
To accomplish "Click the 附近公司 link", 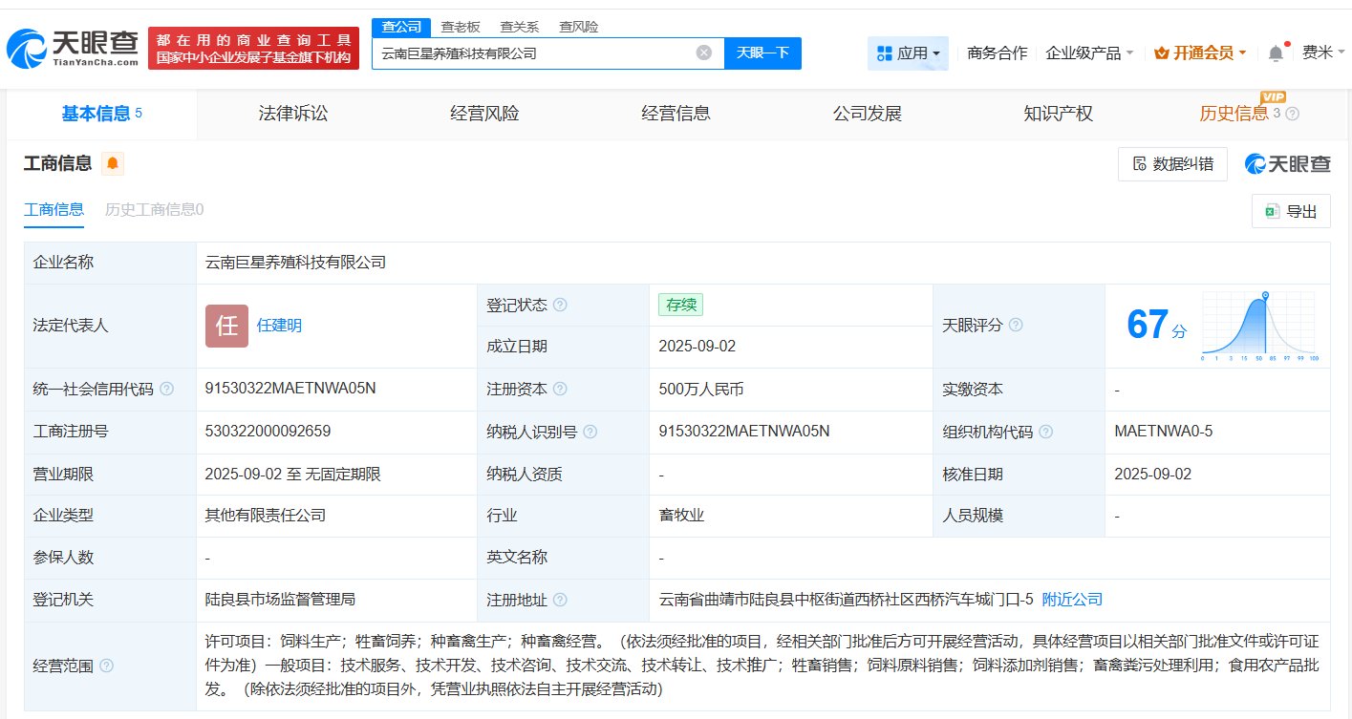I will 1072,600.
